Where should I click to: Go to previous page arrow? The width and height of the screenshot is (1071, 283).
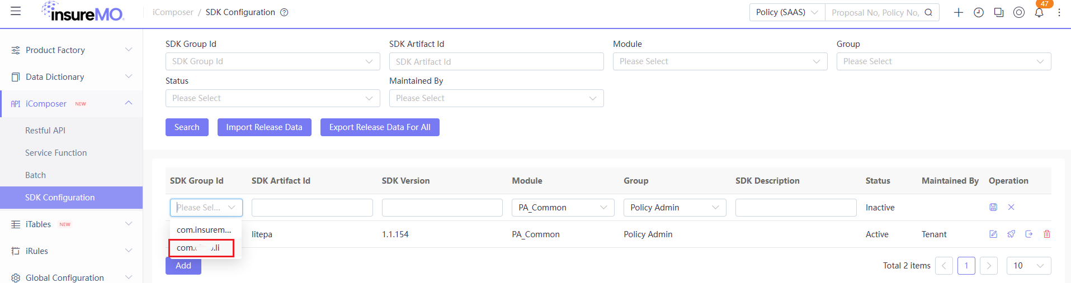[944, 266]
